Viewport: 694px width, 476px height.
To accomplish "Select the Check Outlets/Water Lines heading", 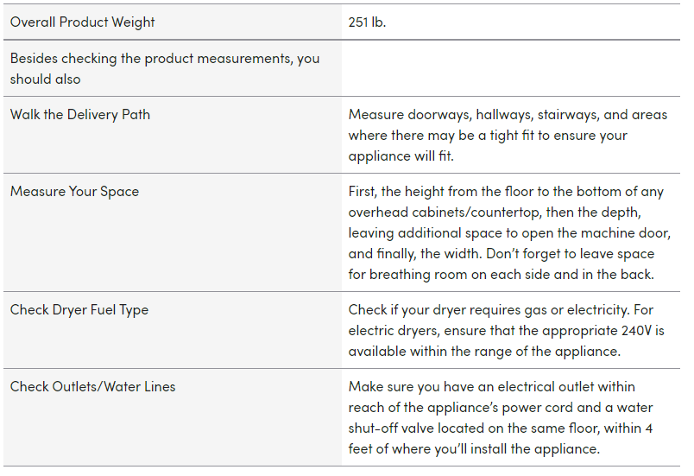I will (x=93, y=386).
